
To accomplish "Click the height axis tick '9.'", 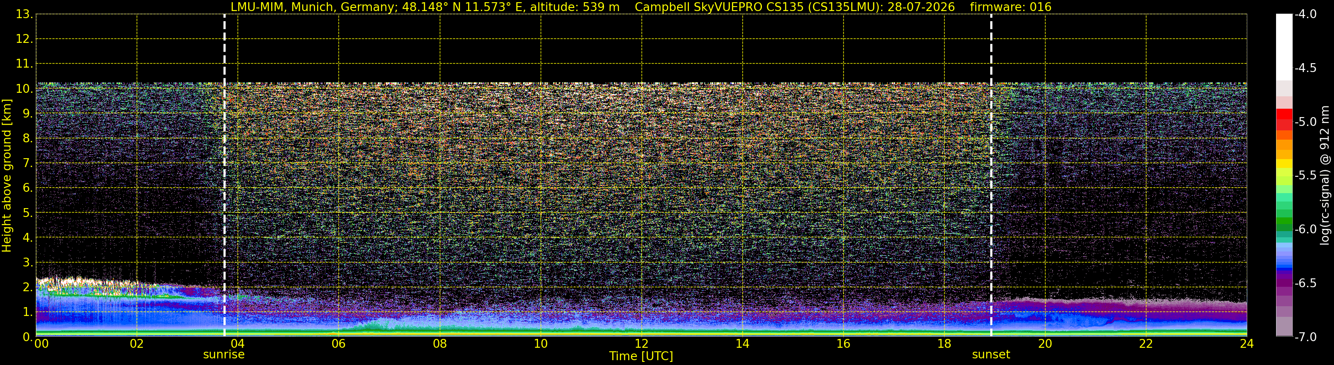I will 27,113.
